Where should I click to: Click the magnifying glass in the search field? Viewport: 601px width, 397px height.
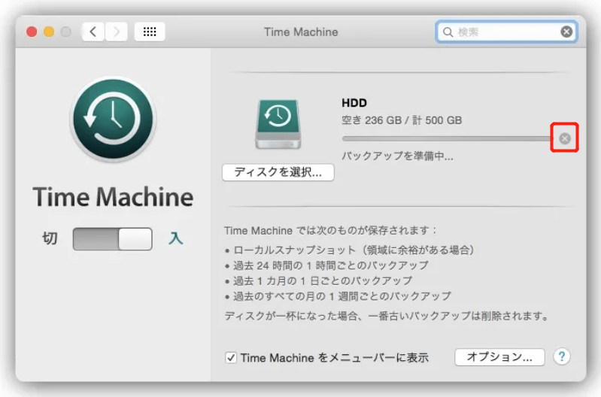[448, 32]
